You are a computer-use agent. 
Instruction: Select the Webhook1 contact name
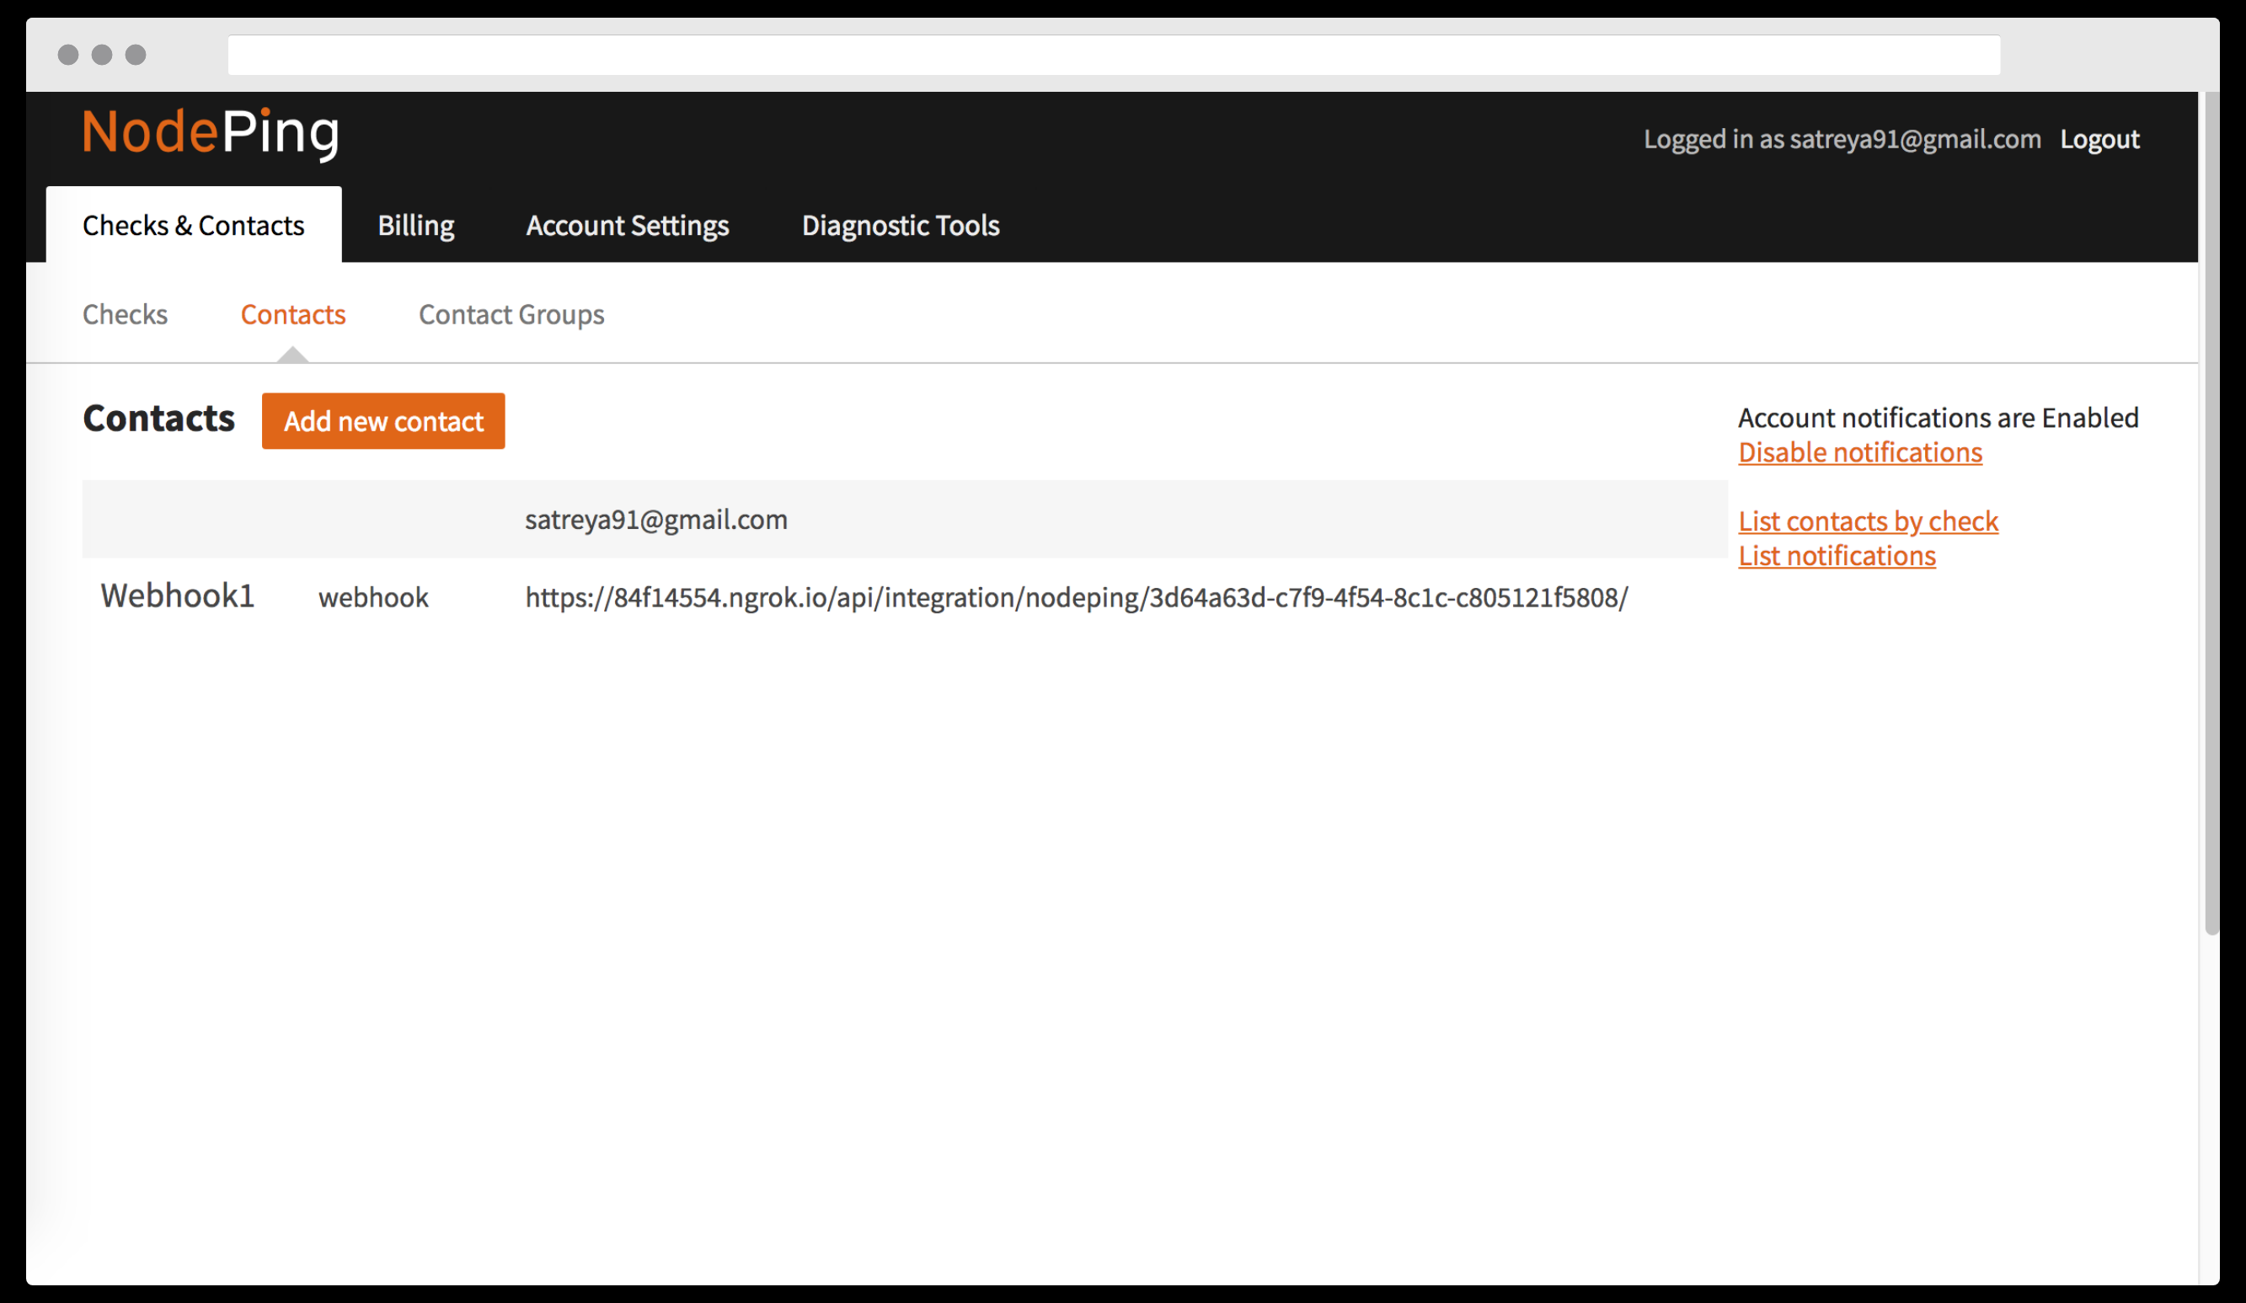178,595
